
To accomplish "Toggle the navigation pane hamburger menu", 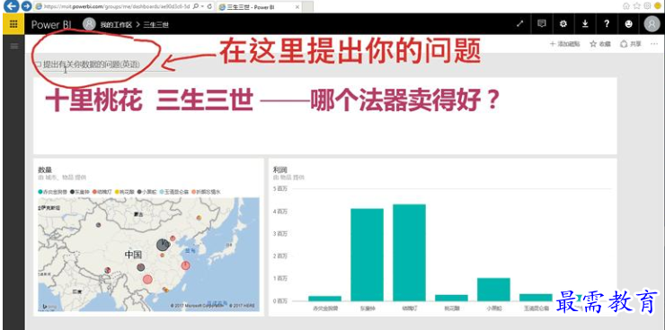I will (14, 46).
